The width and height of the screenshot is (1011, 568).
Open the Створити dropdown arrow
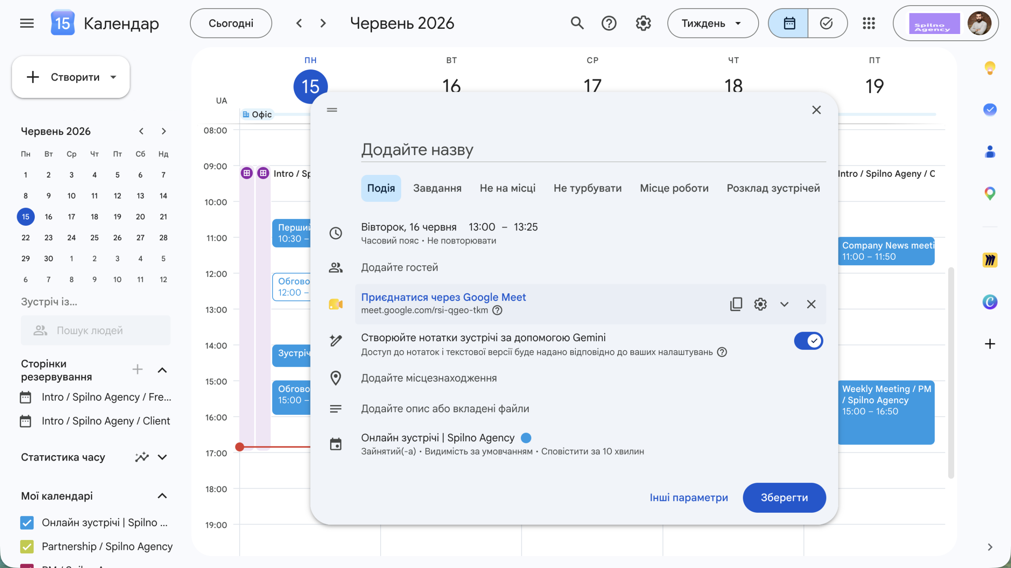113,77
